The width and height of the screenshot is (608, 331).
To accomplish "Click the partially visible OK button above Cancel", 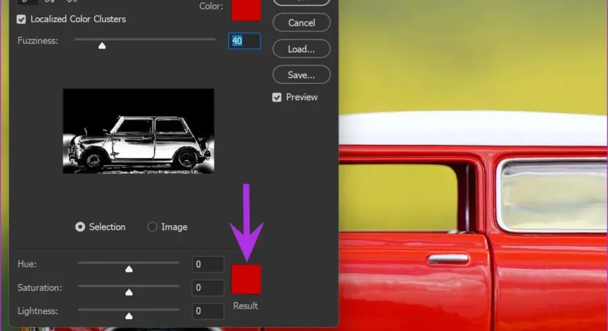I will (301, 2).
